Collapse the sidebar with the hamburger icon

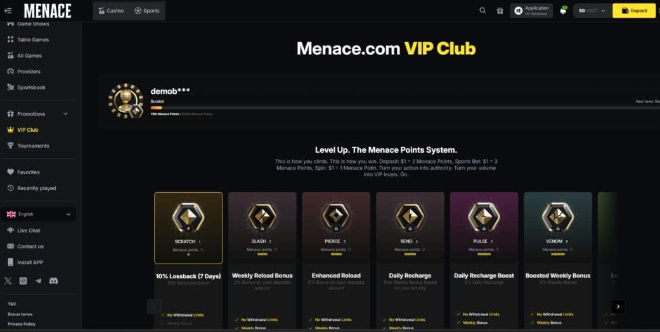pos(8,11)
